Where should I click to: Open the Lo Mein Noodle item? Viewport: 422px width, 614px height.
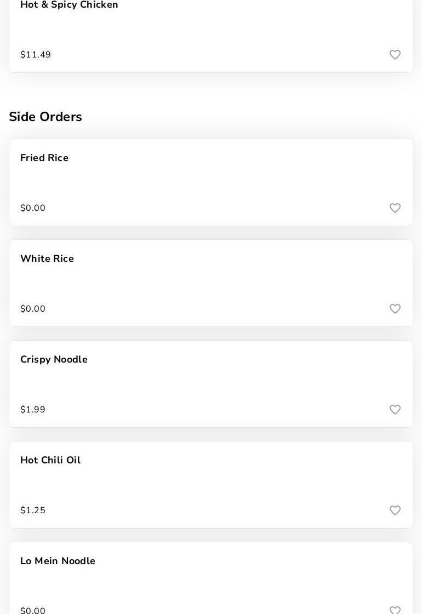[58, 561]
